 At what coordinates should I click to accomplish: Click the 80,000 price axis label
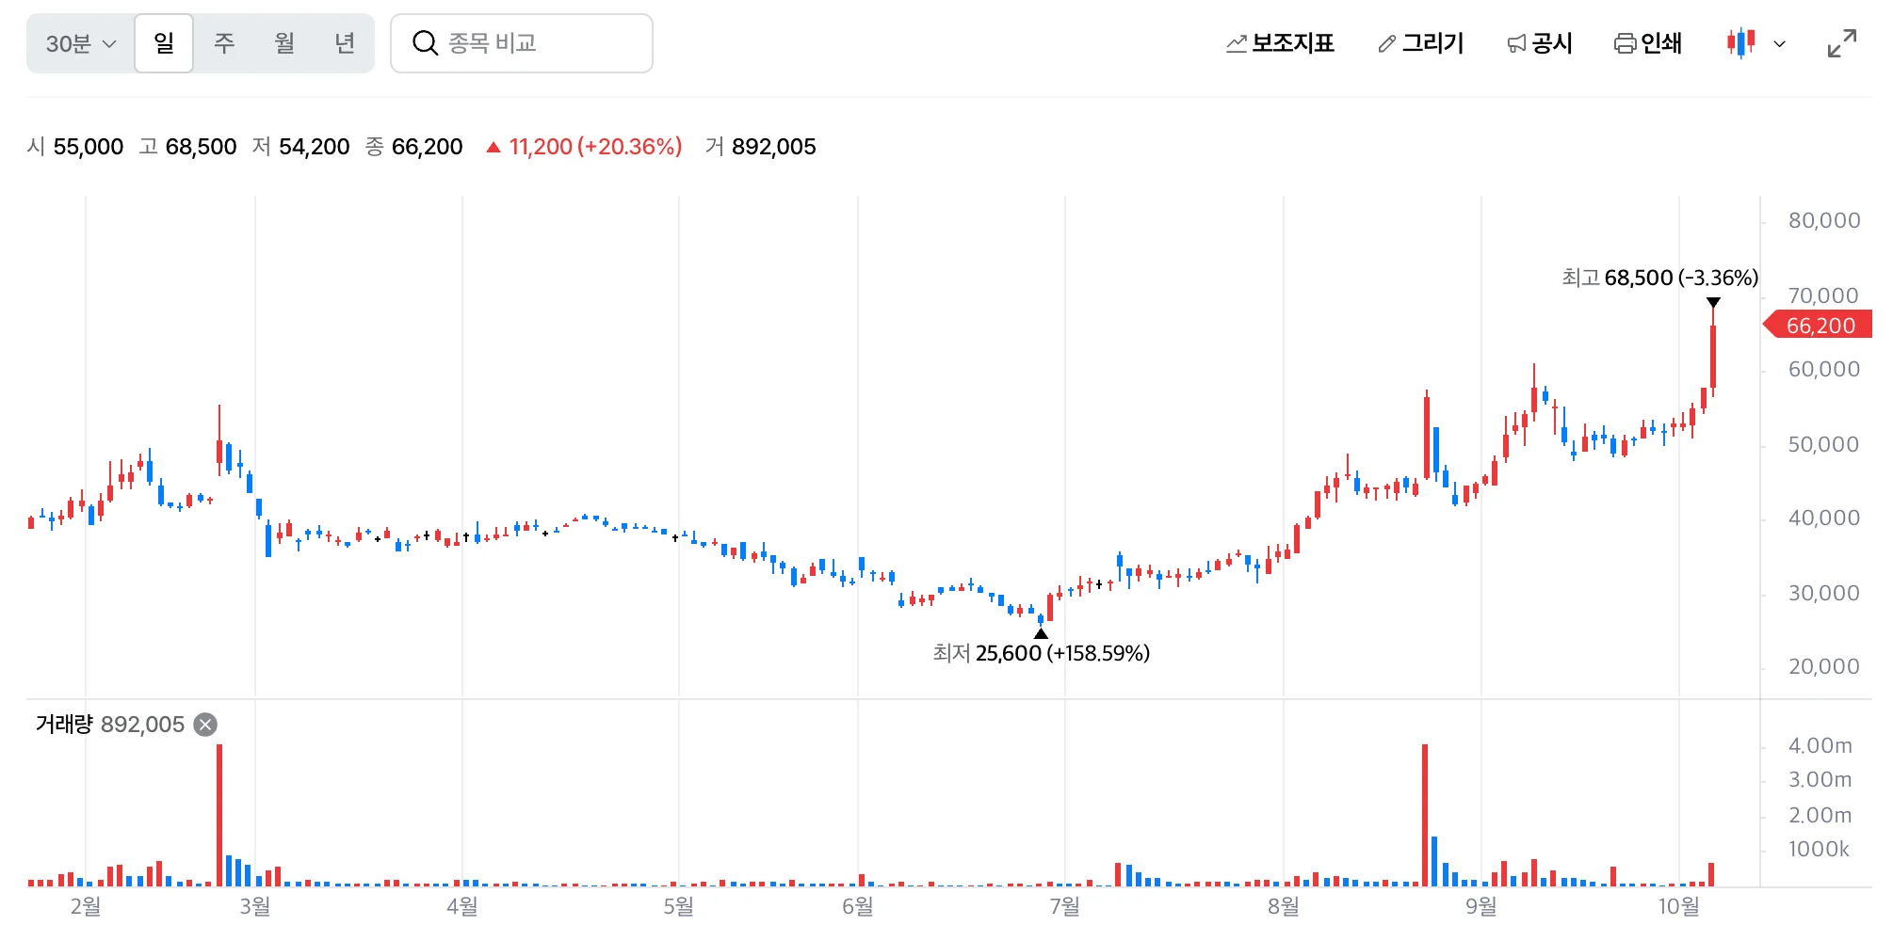[1824, 220]
